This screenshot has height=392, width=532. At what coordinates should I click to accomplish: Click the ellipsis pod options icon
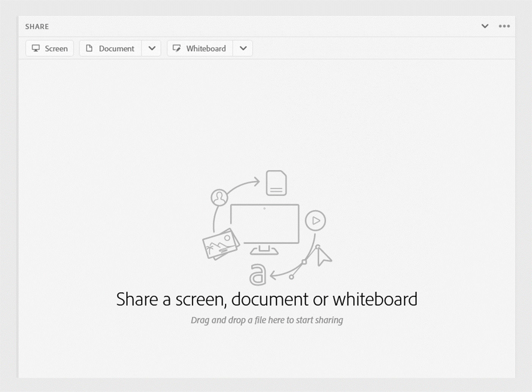tap(504, 26)
